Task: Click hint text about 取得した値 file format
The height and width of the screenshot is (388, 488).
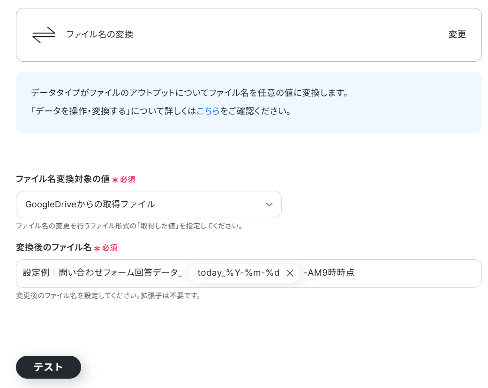Action: tap(129, 226)
